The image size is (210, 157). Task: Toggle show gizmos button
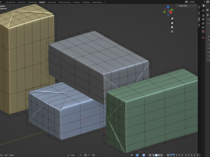pyautogui.click(x=137, y=155)
